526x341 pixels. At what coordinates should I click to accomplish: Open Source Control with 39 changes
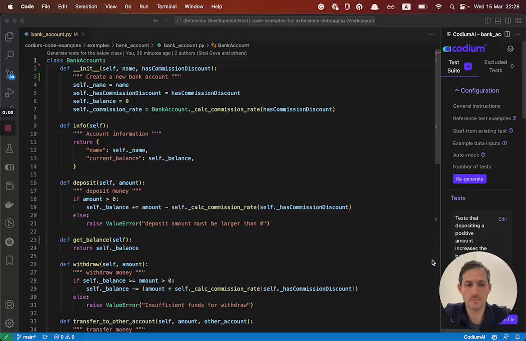9,74
